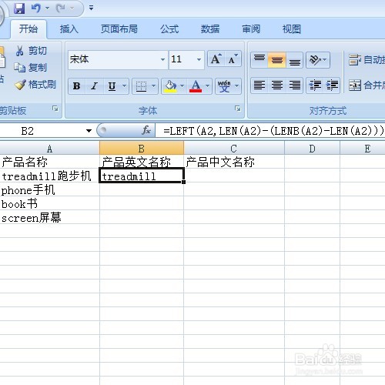
Task: Open the 插入 ribbon tab
Action: 69,29
